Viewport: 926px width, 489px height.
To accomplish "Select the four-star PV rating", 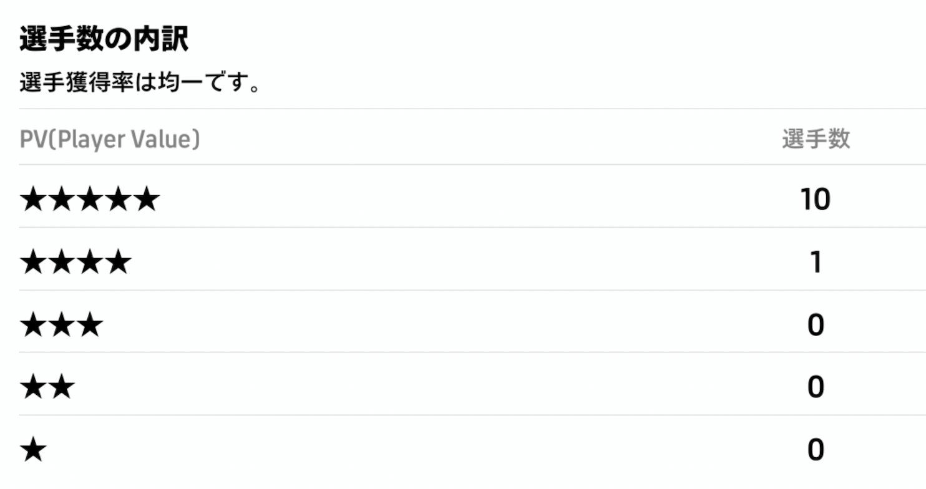I will pyautogui.click(x=76, y=263).
